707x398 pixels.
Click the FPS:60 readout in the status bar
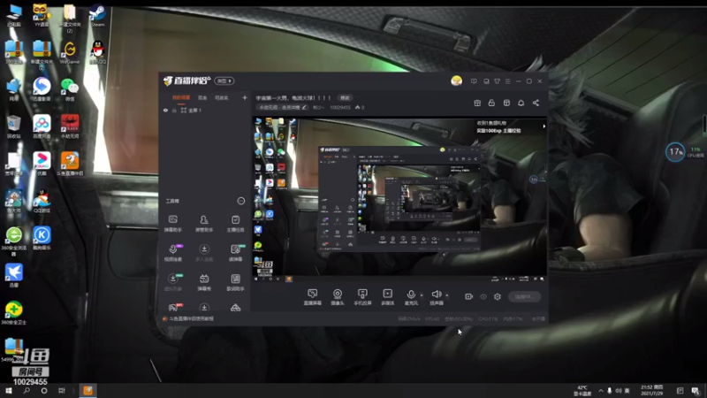(432, 318)
